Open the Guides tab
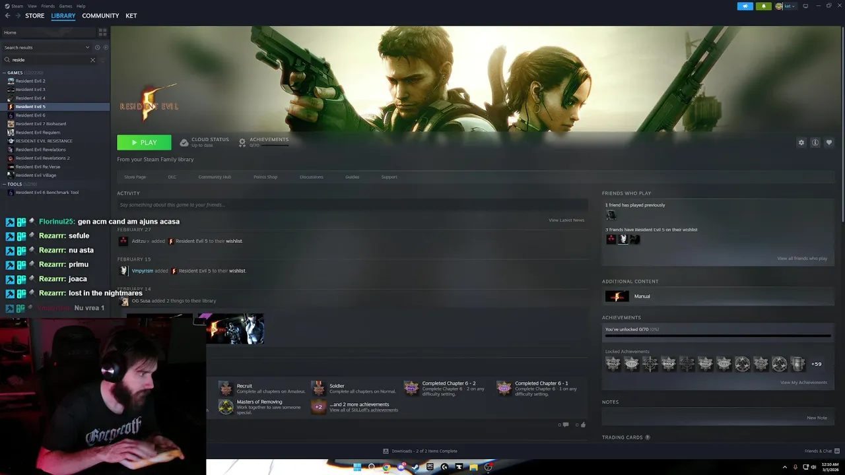845x475 pixels. pos(353,177)
